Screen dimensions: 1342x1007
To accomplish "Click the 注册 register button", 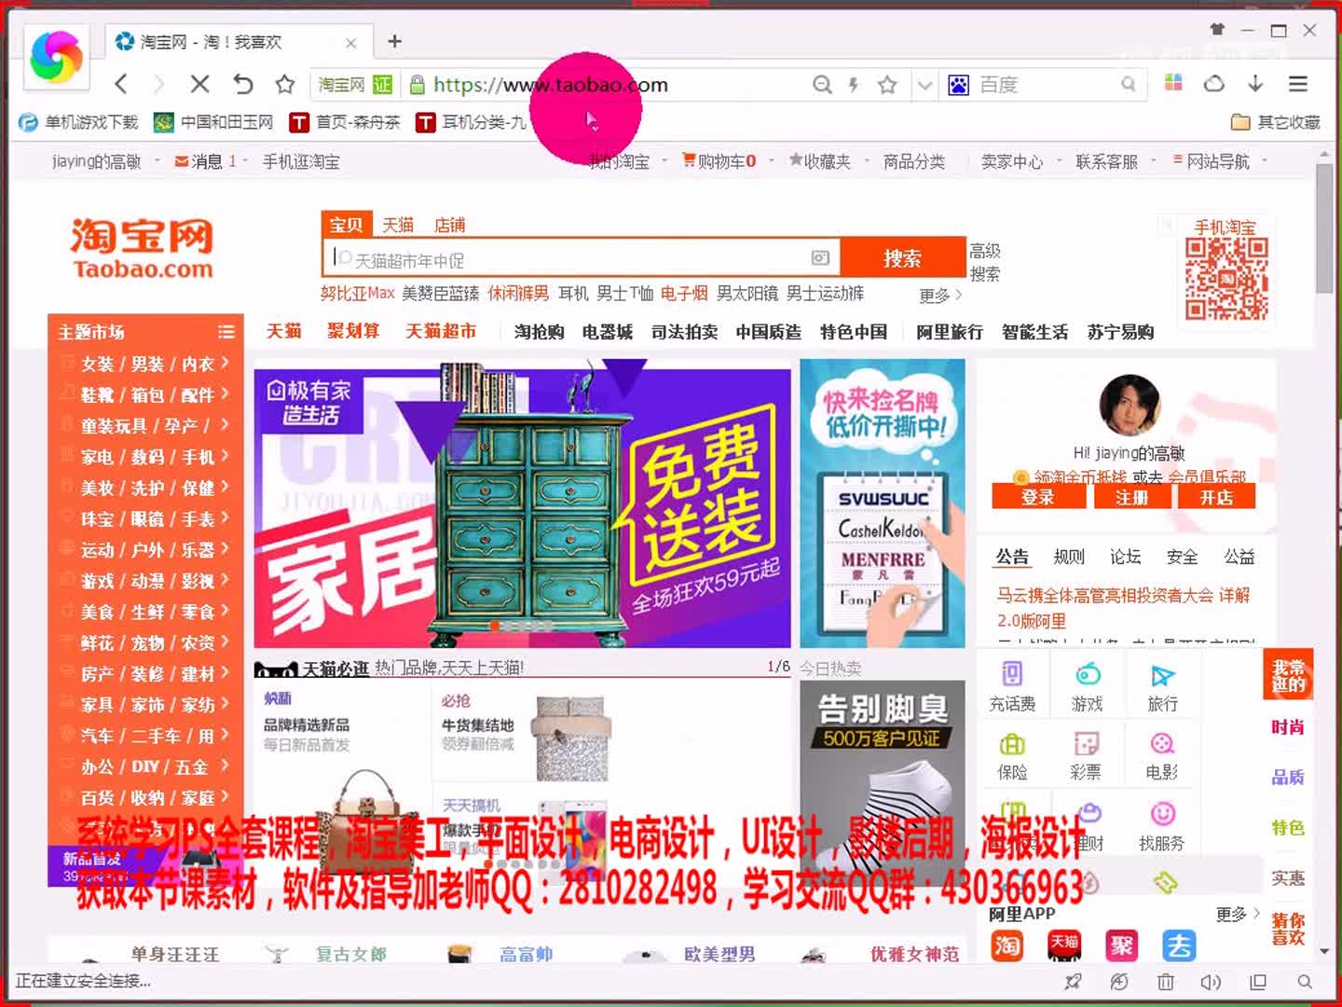I will [x=1131, y=497].
